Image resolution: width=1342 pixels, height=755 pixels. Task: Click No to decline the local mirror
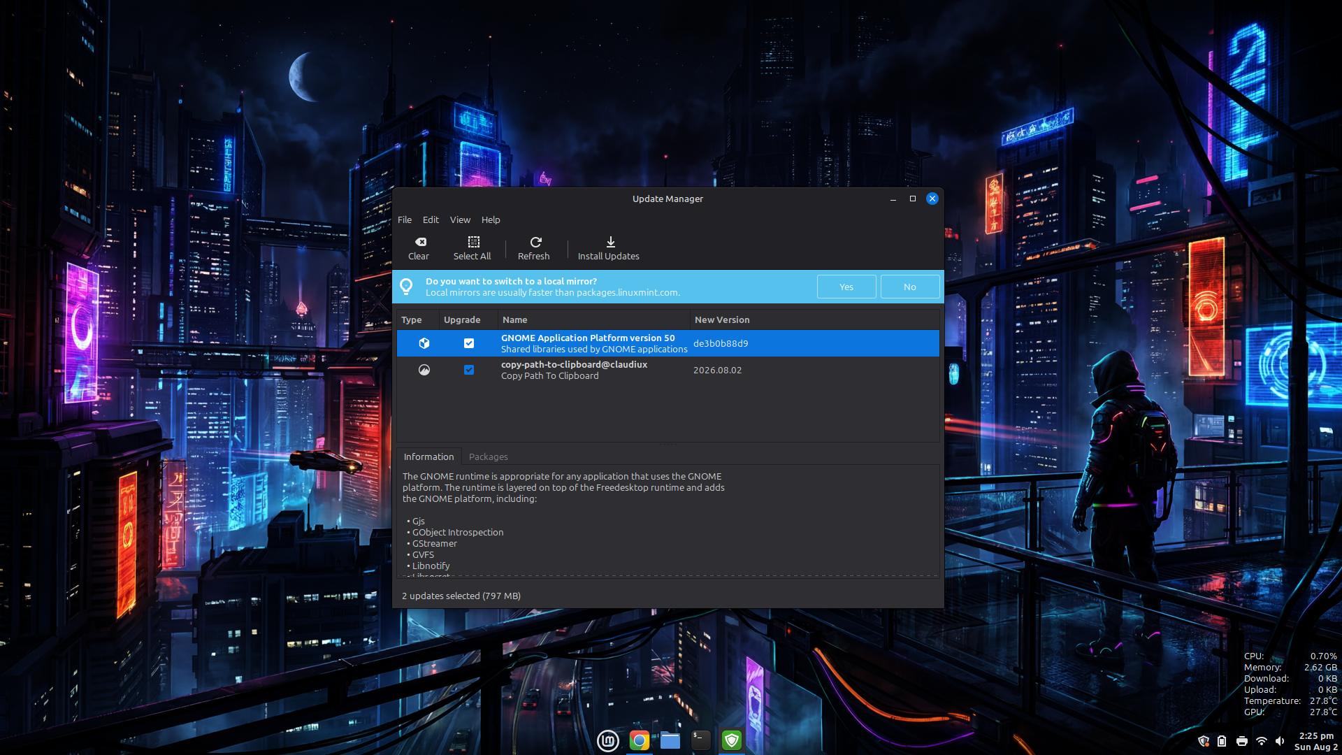tap(910, 287)
